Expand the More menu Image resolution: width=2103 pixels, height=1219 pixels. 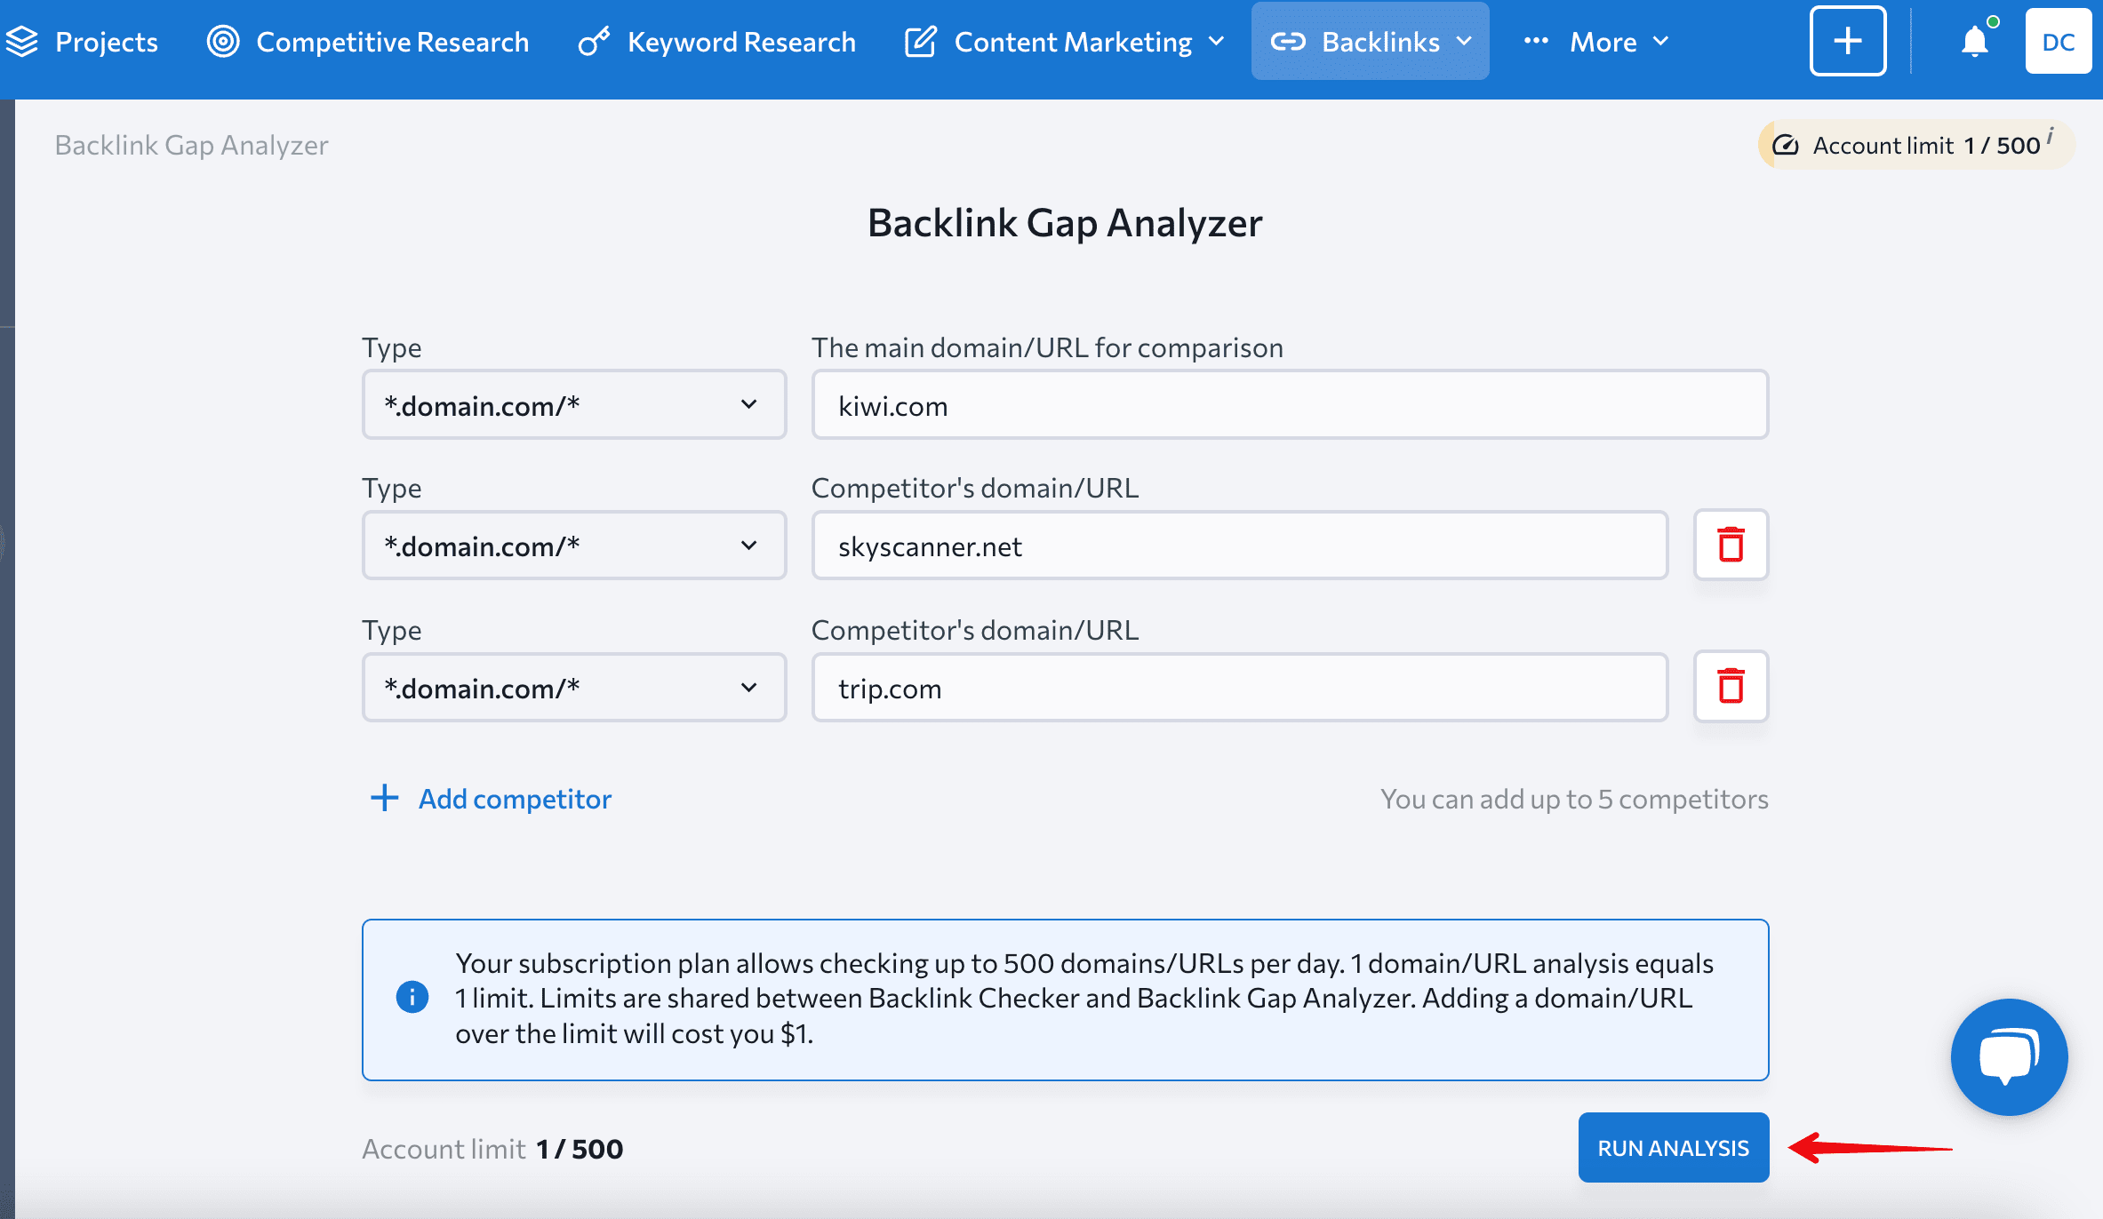pyautogui.click(x=1596, y=42)
